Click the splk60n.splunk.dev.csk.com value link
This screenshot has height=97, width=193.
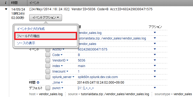(x=98, y=77)
